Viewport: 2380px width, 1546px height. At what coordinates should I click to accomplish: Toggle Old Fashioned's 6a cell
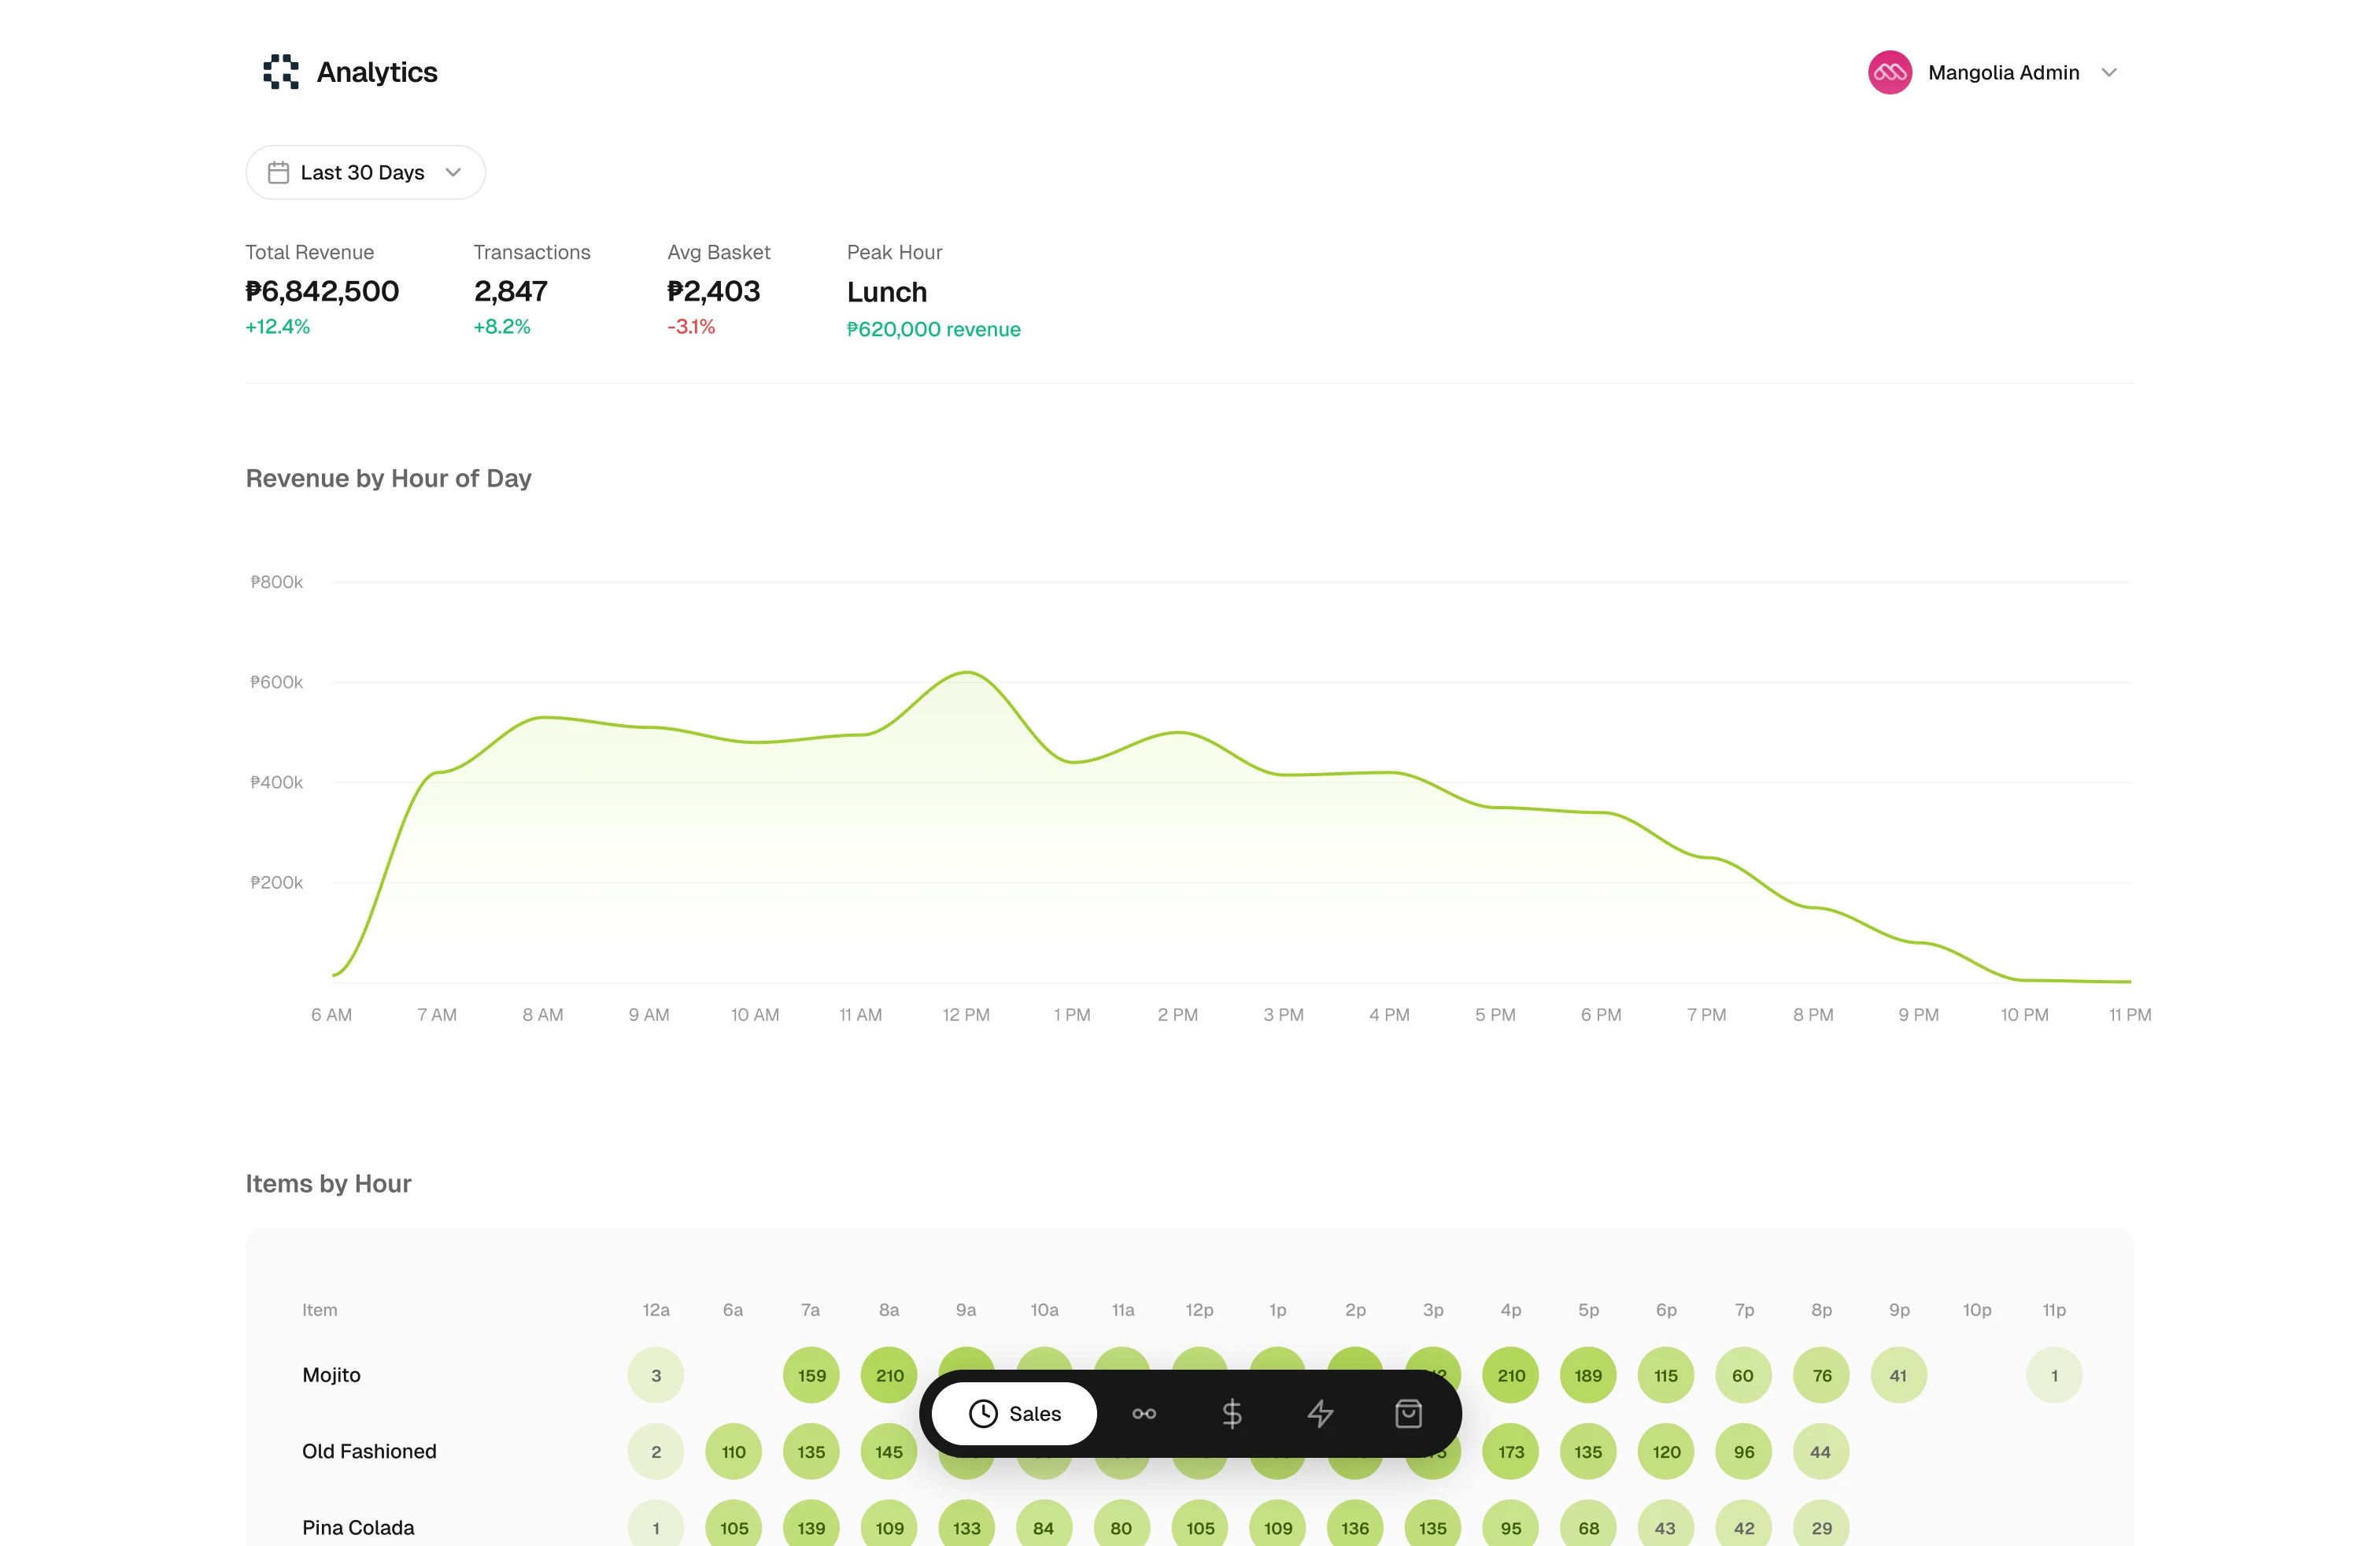(x=733, y=1451)
